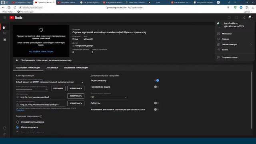The width and height of the screenshot is (256, 144).
Task: Open the Manage calendar section in the sidebar
Action: click(5, 40)
